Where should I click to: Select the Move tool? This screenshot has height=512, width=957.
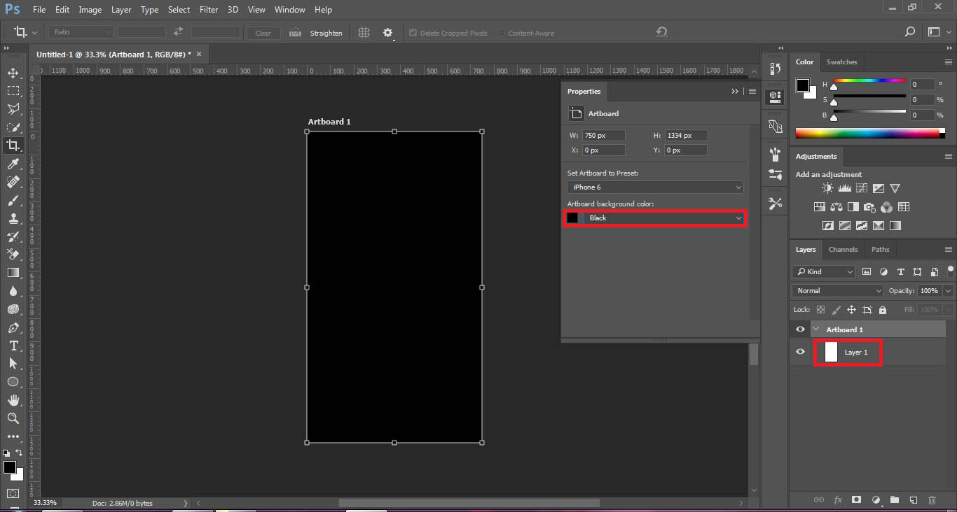tap(13, 73)
